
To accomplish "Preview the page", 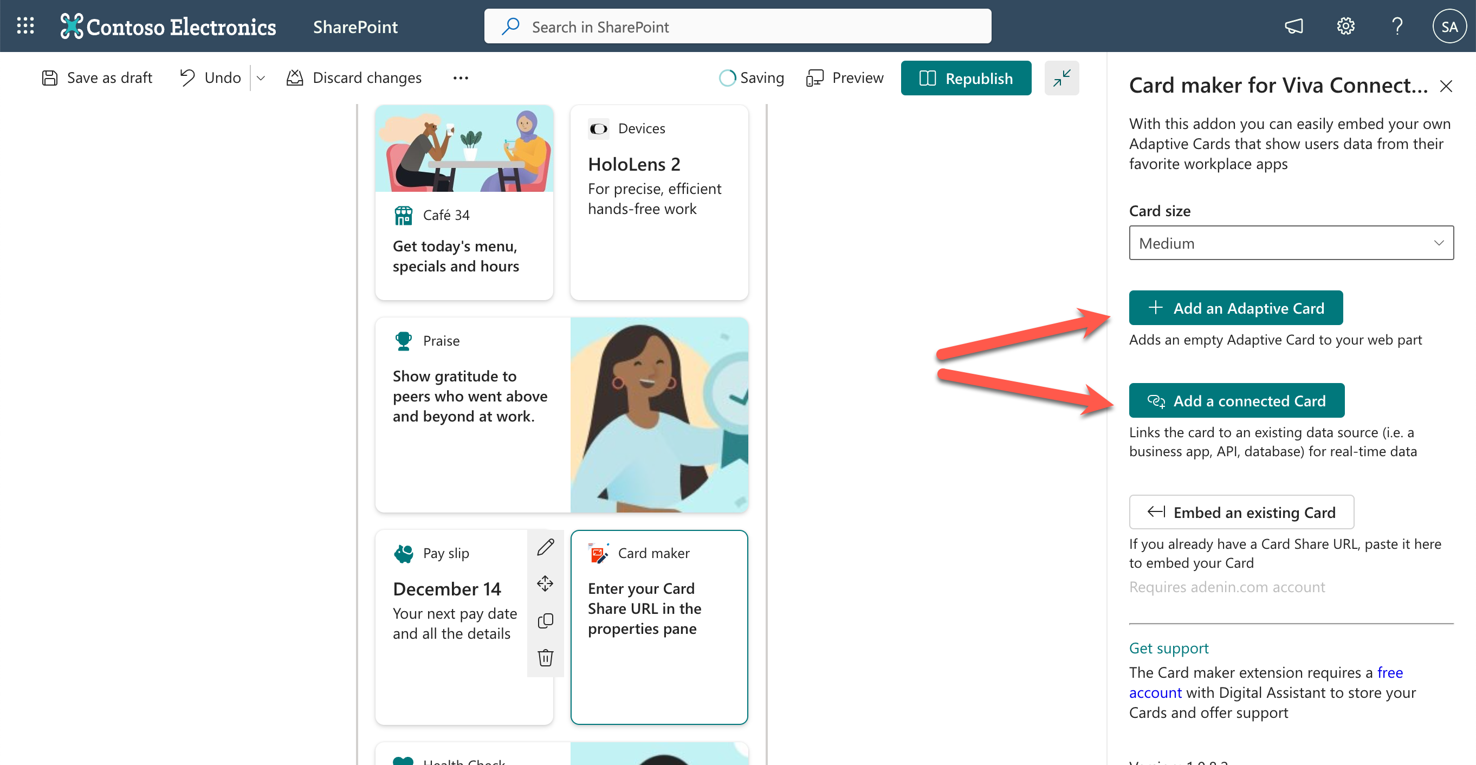I will click(845, 78).
